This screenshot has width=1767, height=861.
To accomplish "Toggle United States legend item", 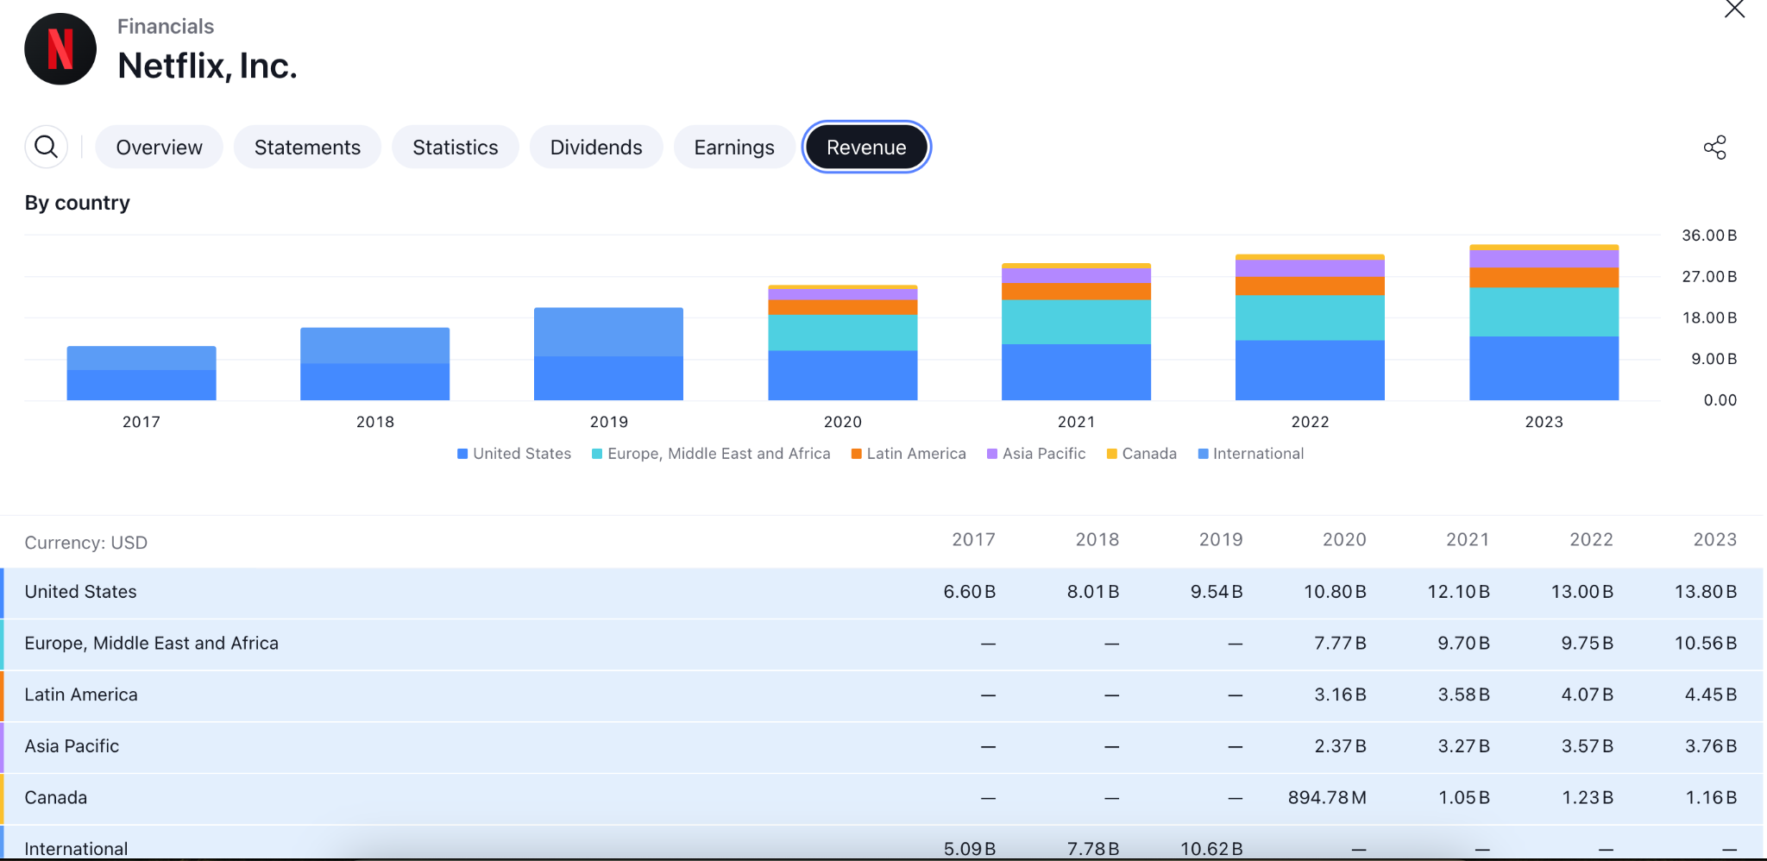I will pyautogui.click(x=514, y=454).
